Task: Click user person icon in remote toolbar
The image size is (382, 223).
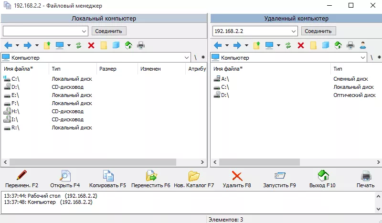Action: pyautogui.click(x=363, y=45)
